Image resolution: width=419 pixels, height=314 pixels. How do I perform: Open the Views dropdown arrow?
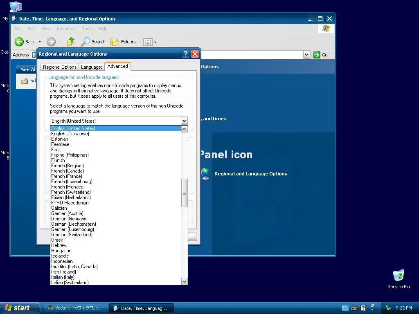[155, 42]
